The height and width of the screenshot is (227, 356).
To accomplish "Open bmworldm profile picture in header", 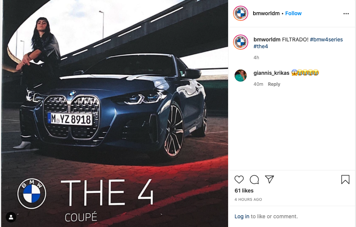I will 241,13.
